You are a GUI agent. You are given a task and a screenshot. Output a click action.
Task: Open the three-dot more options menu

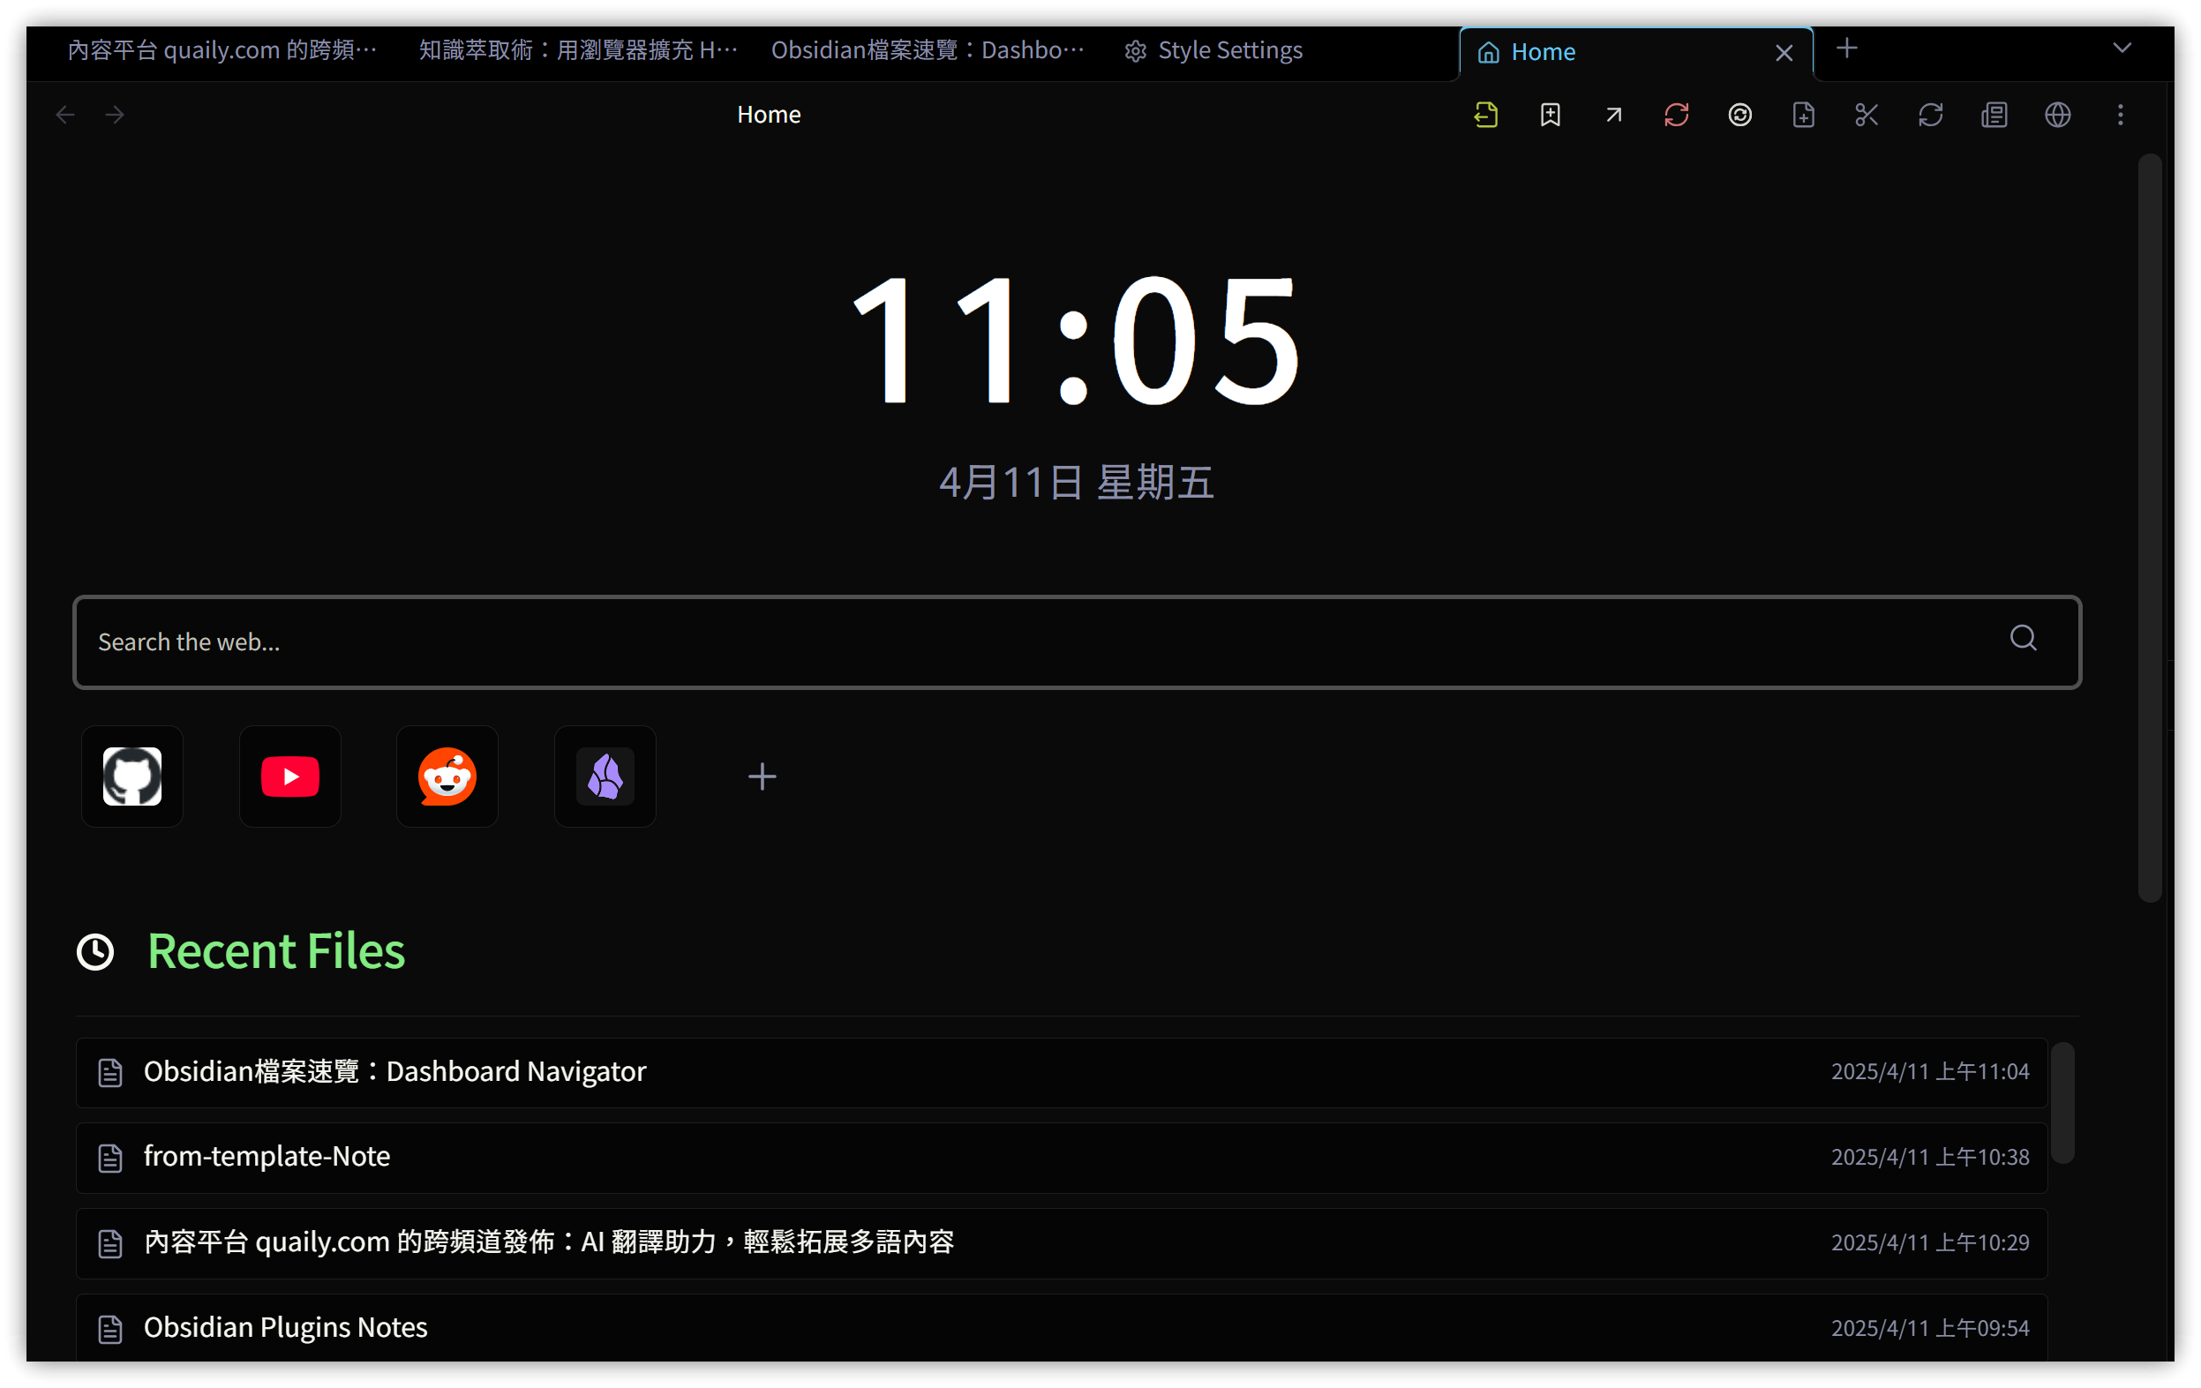pyautogui.click(x=2121, y=115)
